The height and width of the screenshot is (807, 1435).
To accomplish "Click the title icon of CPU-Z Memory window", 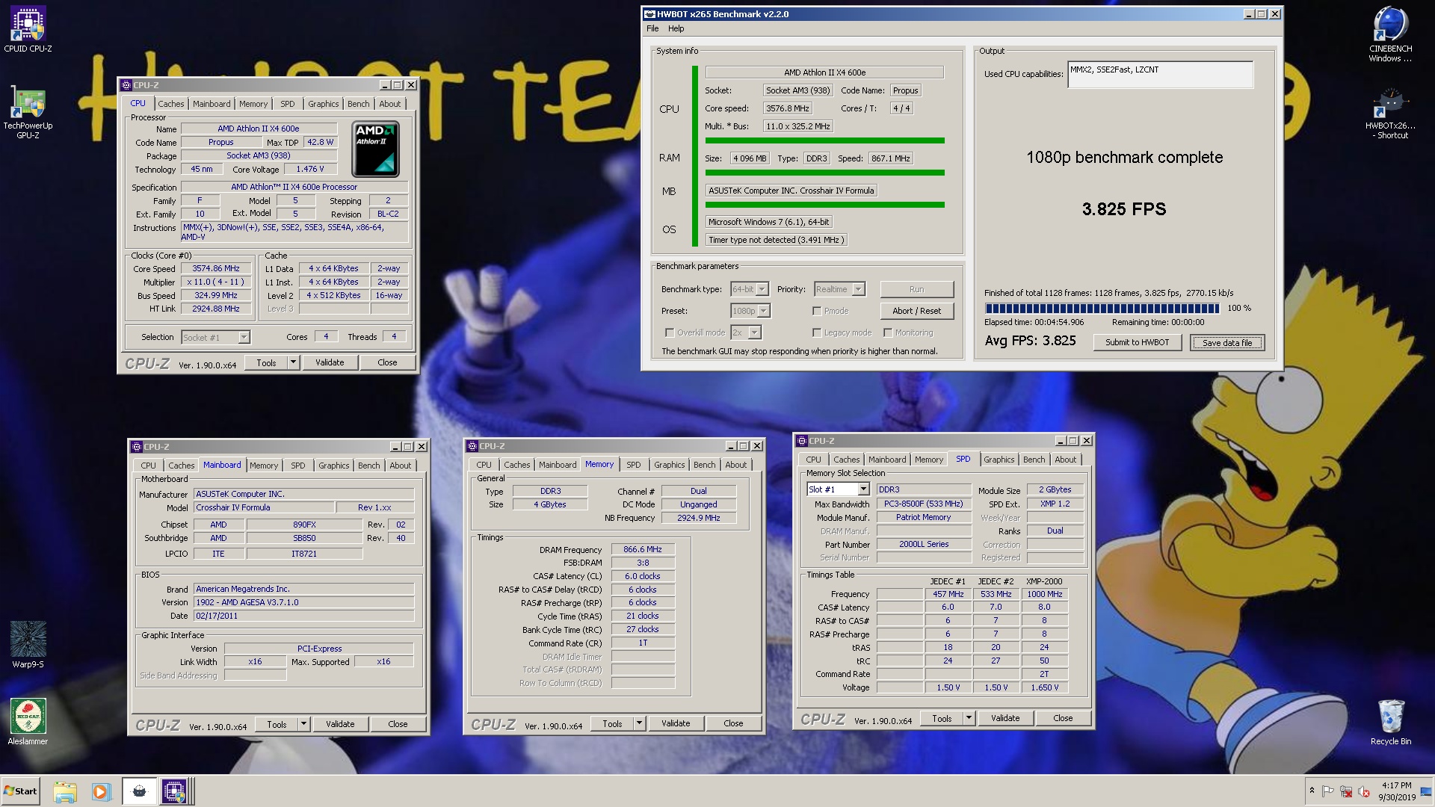I will click(472, 446).
